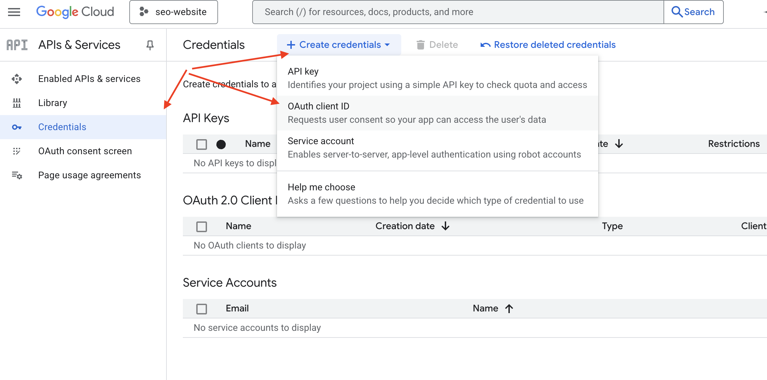This screenshot has height=380, width=767.
Task: Click the black status dot in API Keys header
Action: (x=221, y=144)
